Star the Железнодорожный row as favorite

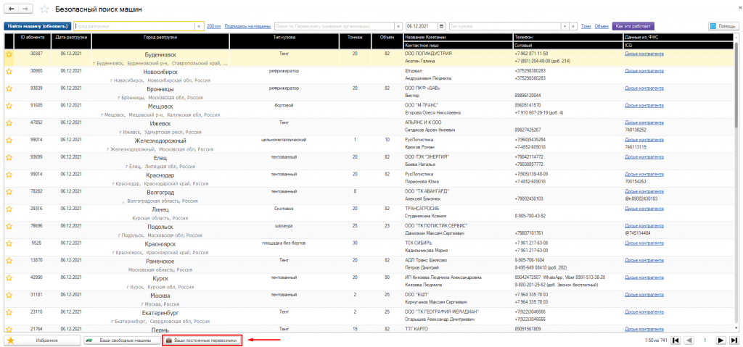9,140
